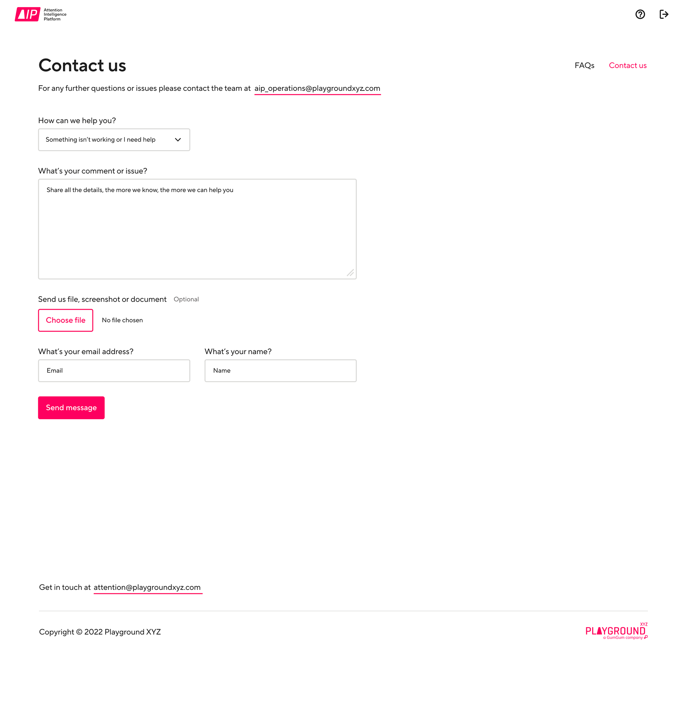
Task: Click into the Name input field
Action: [x=281, y=370]
